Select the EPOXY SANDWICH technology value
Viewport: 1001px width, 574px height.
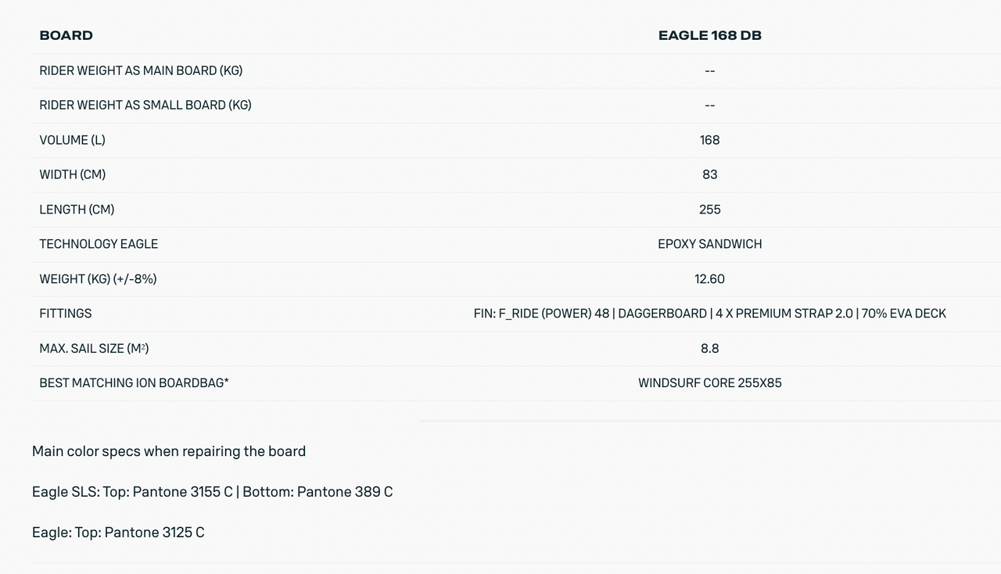(x=709, y=244)
